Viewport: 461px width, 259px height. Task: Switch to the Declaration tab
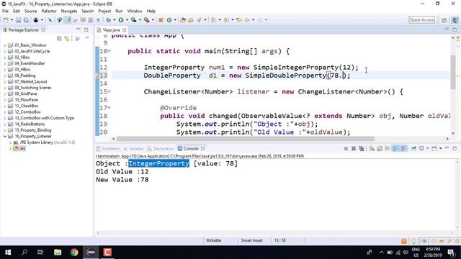point(161,149)
